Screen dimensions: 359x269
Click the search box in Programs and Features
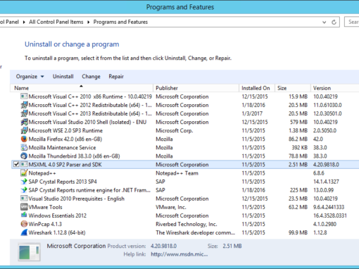coord(351,22)
